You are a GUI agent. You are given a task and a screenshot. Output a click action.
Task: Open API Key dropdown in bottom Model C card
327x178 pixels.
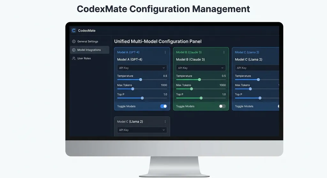click(142, 130)
